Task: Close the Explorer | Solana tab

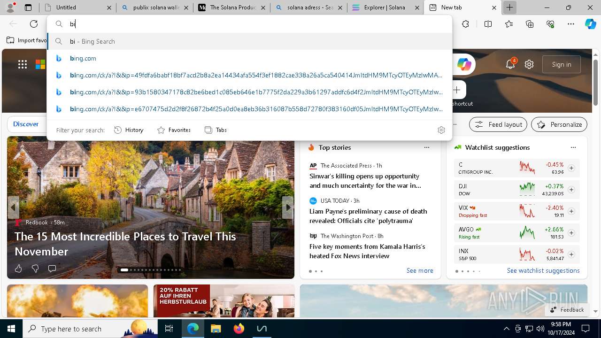Action: pos(416,8)
